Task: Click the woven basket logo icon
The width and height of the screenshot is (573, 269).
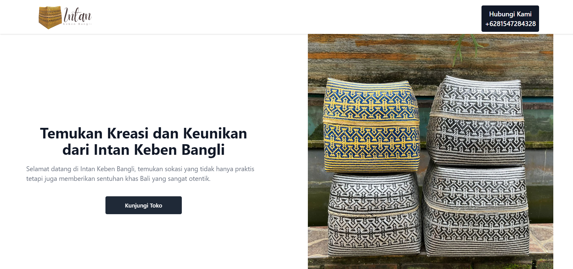Action: tap(50, 18)
